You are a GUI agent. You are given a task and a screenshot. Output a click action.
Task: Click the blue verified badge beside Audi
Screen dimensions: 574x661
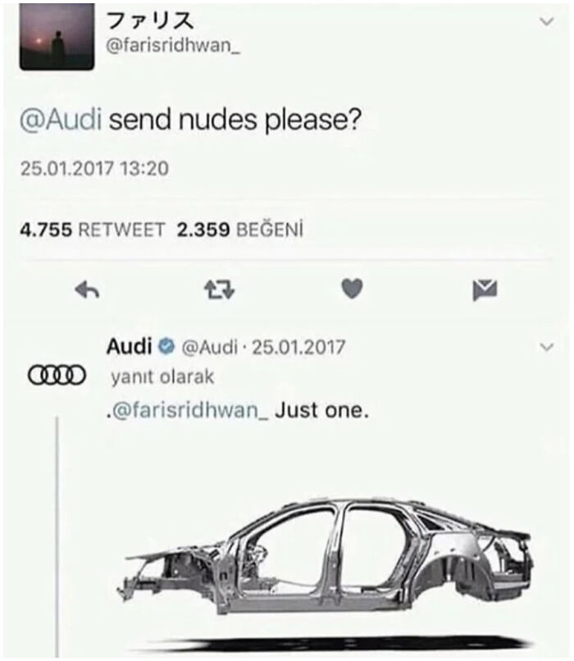pyautogui.click(x=166, y=347)
